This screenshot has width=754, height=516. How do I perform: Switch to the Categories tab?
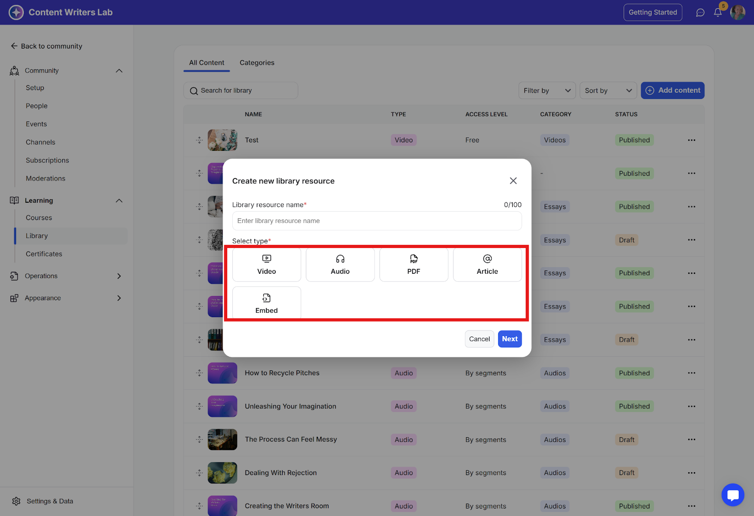click(x=257, y=63)
